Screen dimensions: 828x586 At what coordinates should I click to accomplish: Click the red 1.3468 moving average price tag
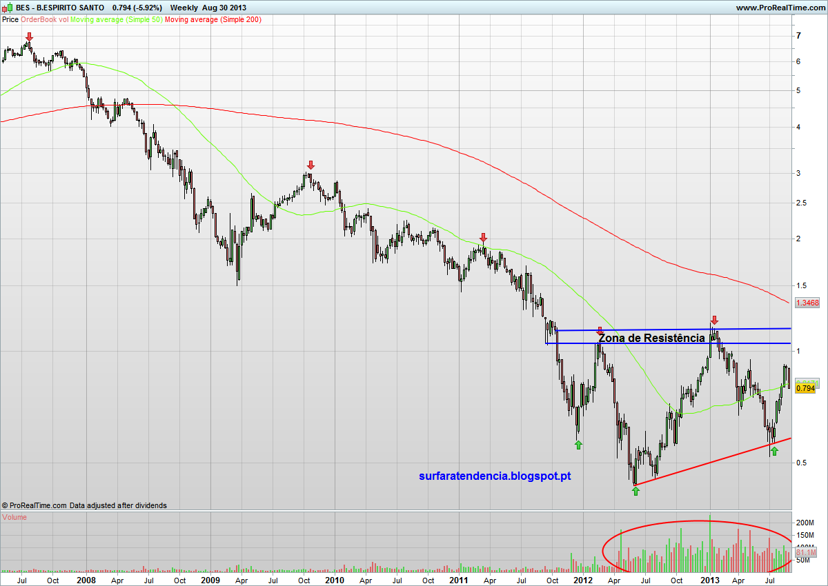coord(807,303)
